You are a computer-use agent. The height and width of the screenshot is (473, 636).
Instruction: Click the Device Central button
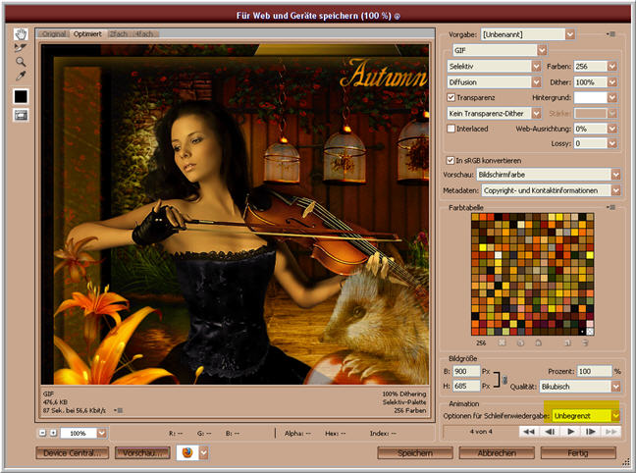pos(73,453)
